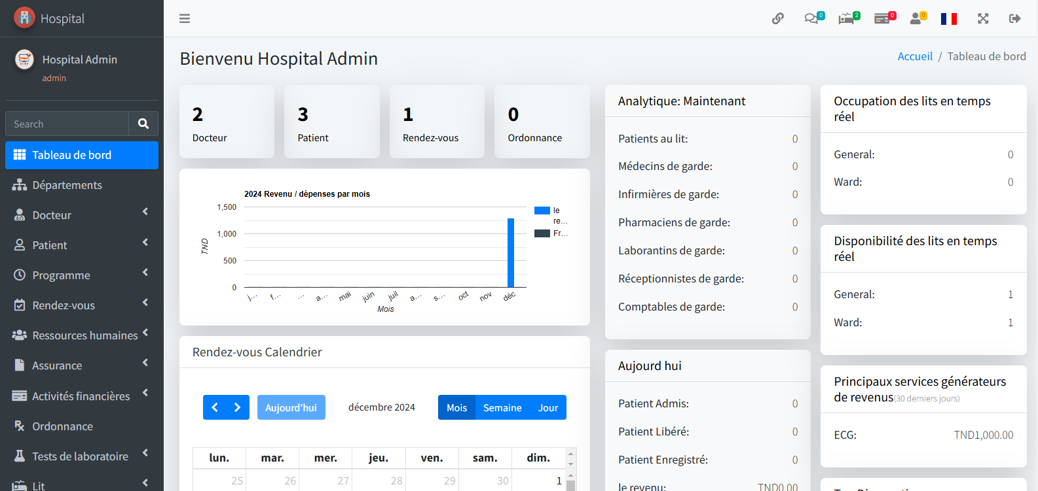
Task: Open the Rendez-vous stat card showing 1
Action: (x=437, y=122)
